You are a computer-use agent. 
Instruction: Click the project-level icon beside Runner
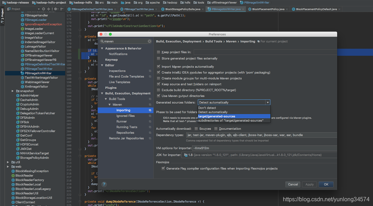coord(150,122)
